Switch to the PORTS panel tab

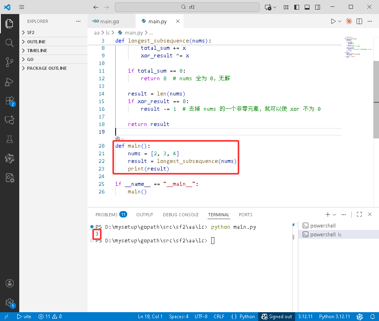tap(245, 215)
